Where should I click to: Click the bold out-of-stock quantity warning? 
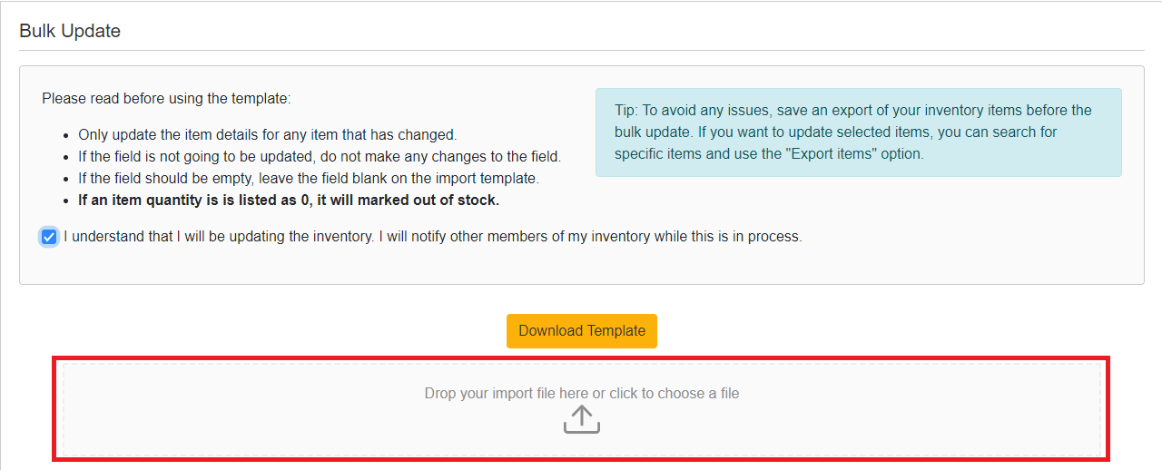[x=288, y=200]
